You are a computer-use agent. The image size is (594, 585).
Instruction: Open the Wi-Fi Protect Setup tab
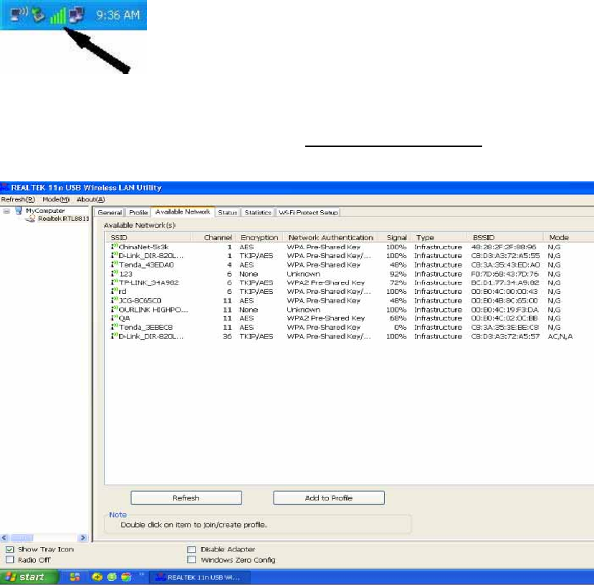coord(308,213)
